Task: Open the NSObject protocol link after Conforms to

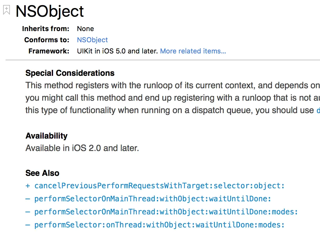Action: click(92, 40)
